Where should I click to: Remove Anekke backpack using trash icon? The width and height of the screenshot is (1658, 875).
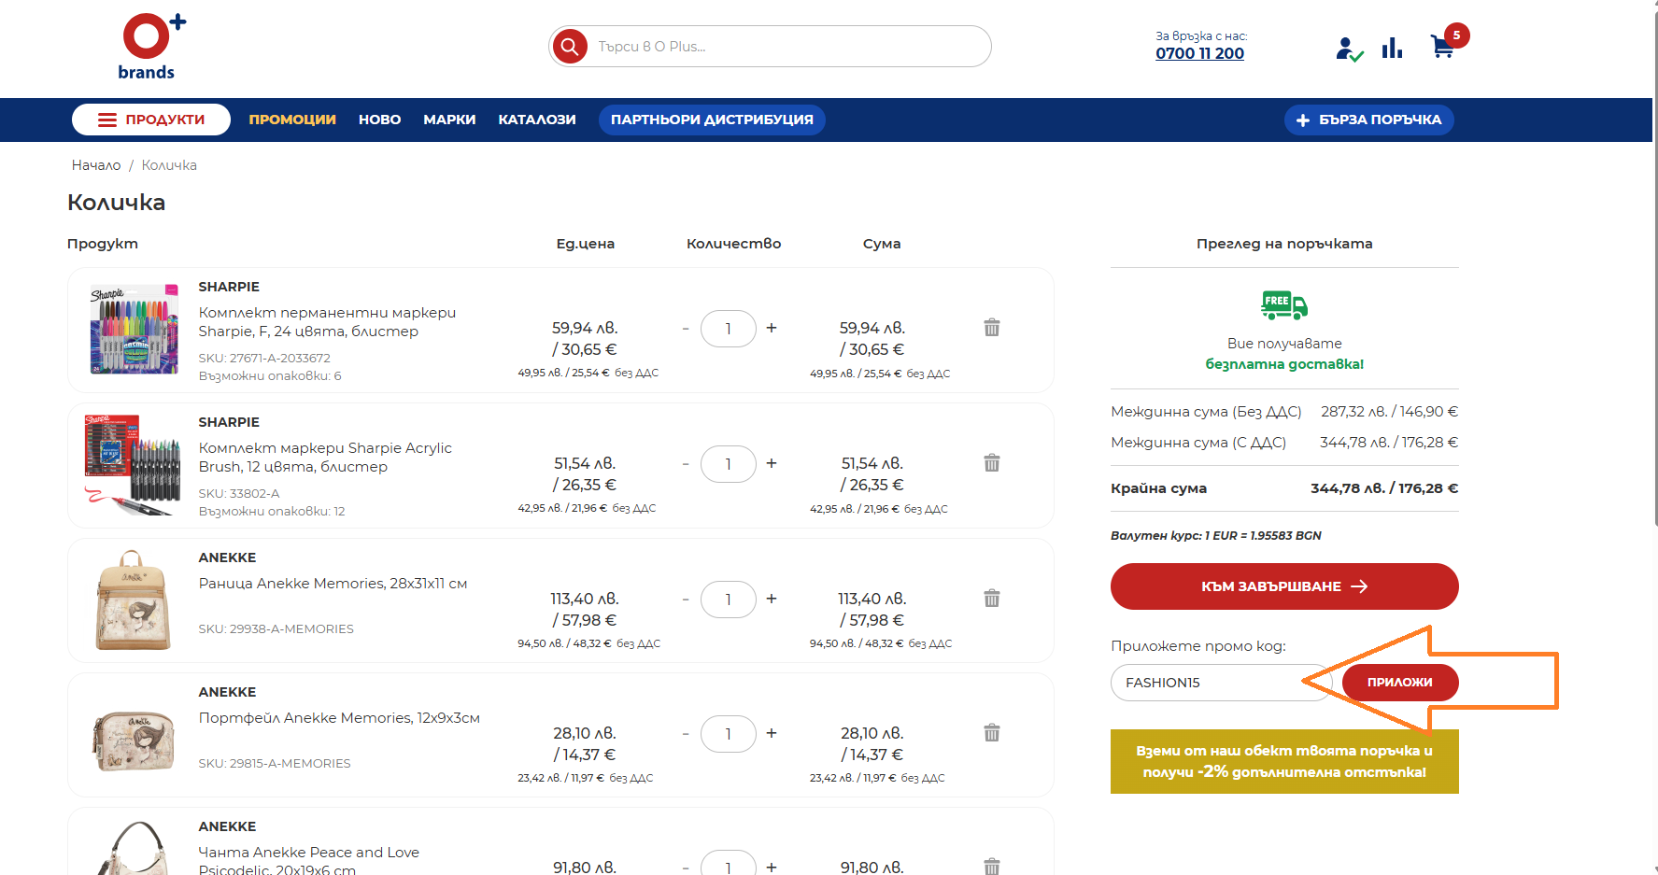(x=992, y=599)
